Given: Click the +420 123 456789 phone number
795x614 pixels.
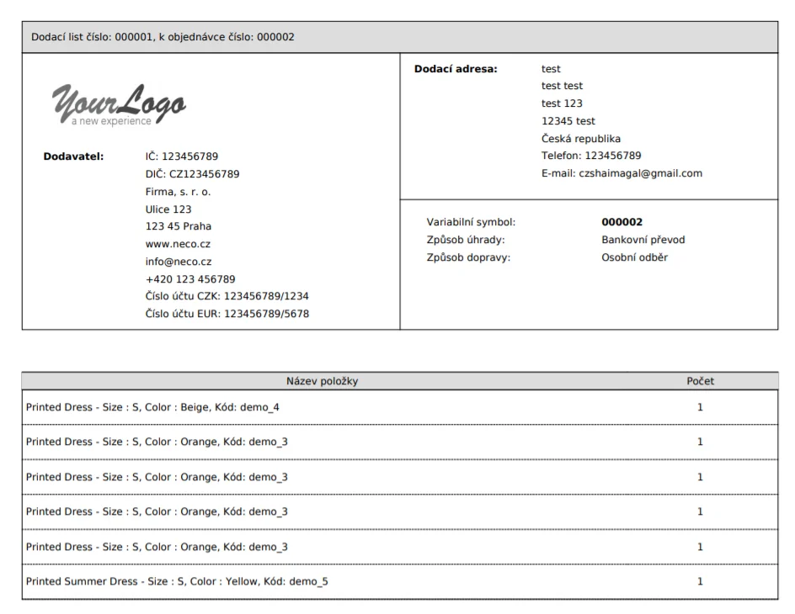Looking at the screenshot, I should [190, 279].
